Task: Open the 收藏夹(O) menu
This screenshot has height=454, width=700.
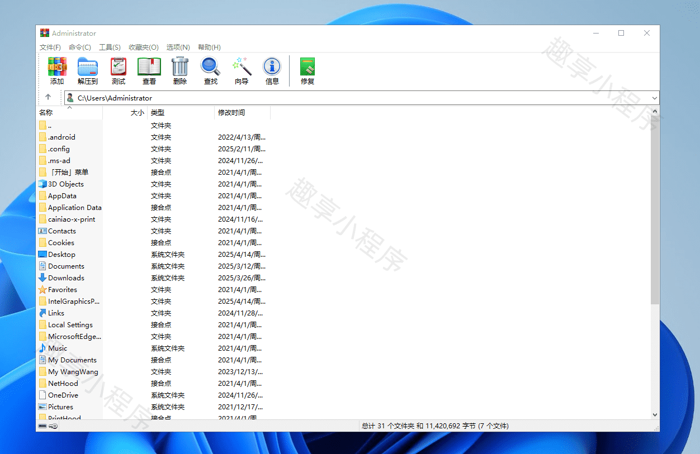Action: [x=144, y=47]
